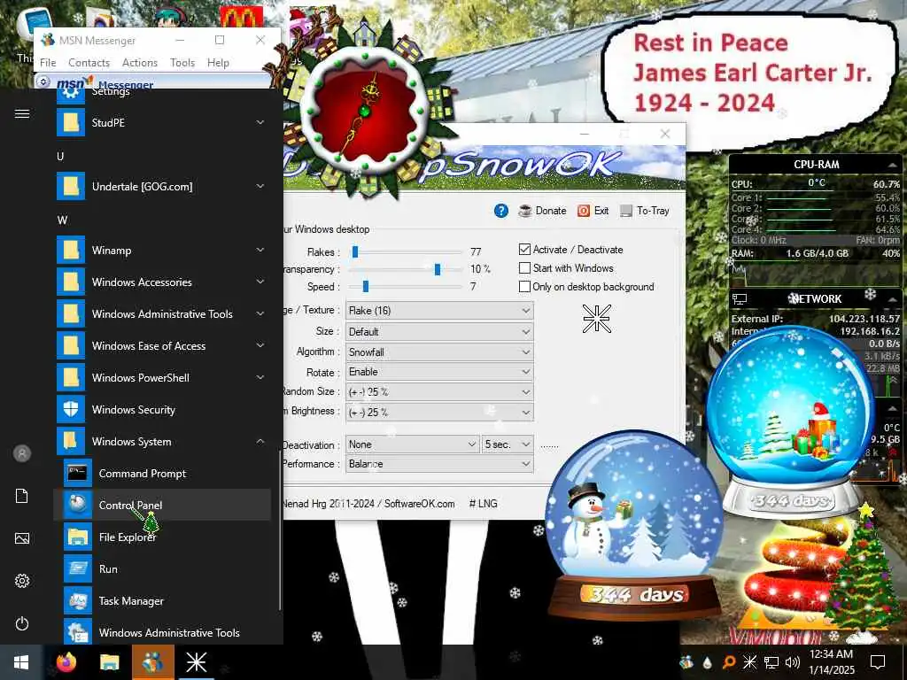Click the Transparency slider handle

438,269
